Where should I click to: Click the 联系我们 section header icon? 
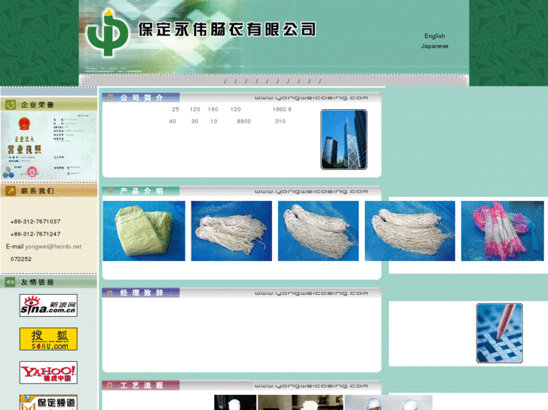[x=11, y=190]
